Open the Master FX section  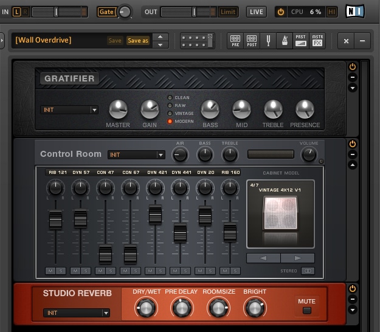[x=318, y=41]
